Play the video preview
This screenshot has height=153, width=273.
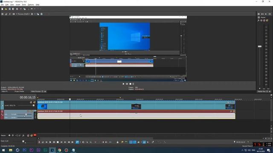point(123,84)
